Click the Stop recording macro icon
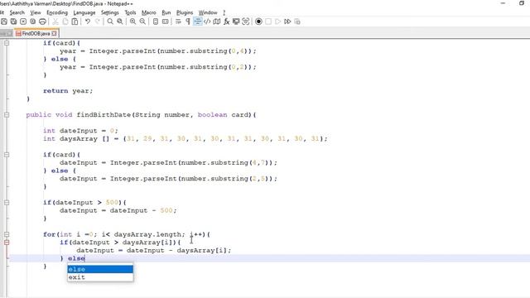Screen dimensions: 530x298 [268, 22]
